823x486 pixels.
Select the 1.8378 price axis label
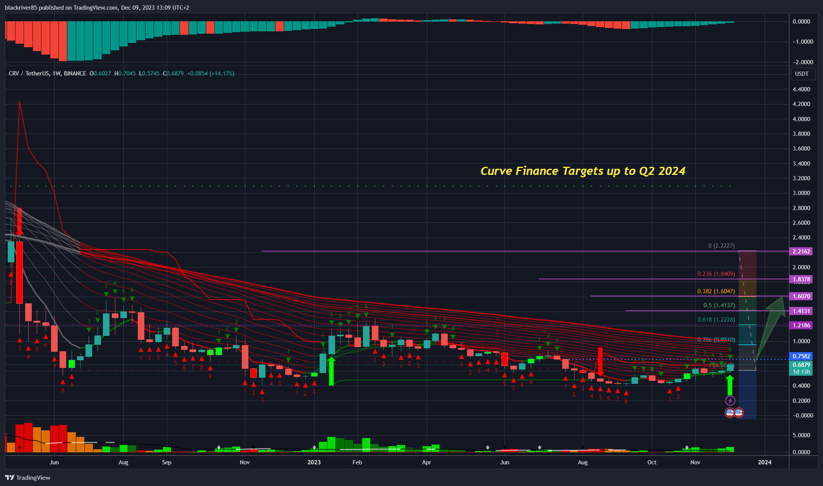(801, 279)
